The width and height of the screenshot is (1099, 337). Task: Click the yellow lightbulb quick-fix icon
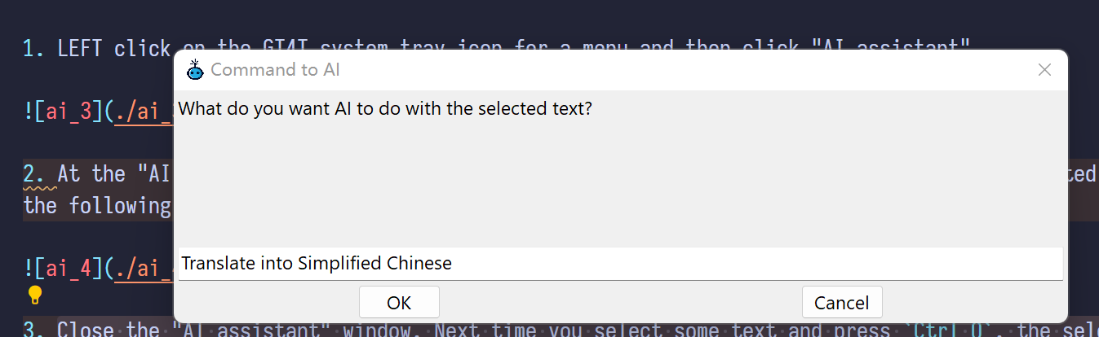pos(34,295)
